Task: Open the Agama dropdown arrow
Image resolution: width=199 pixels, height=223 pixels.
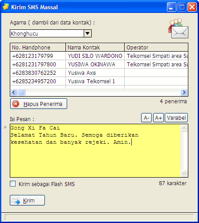Action: coord(88,33)
